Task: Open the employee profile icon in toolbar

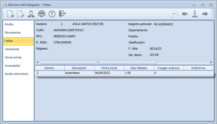Action: pyautogui.click(x=31, y=14)
